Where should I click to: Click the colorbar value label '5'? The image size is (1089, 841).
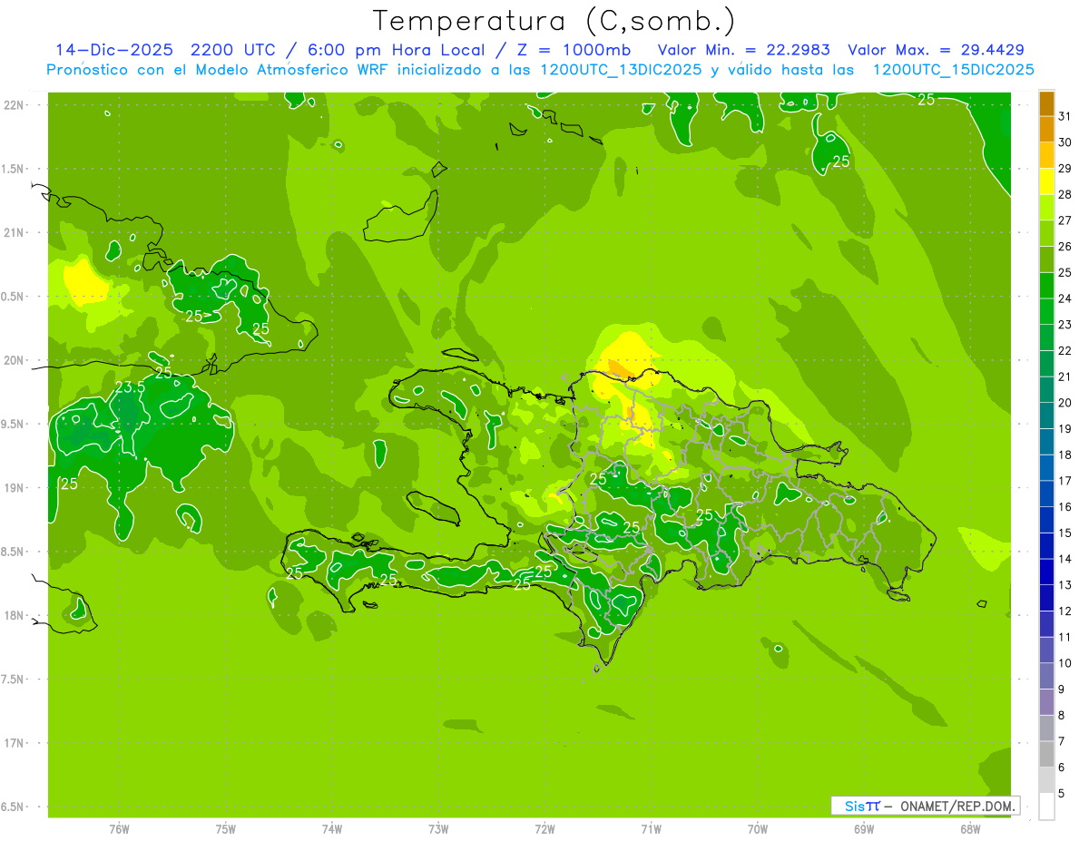[1062, 794]
